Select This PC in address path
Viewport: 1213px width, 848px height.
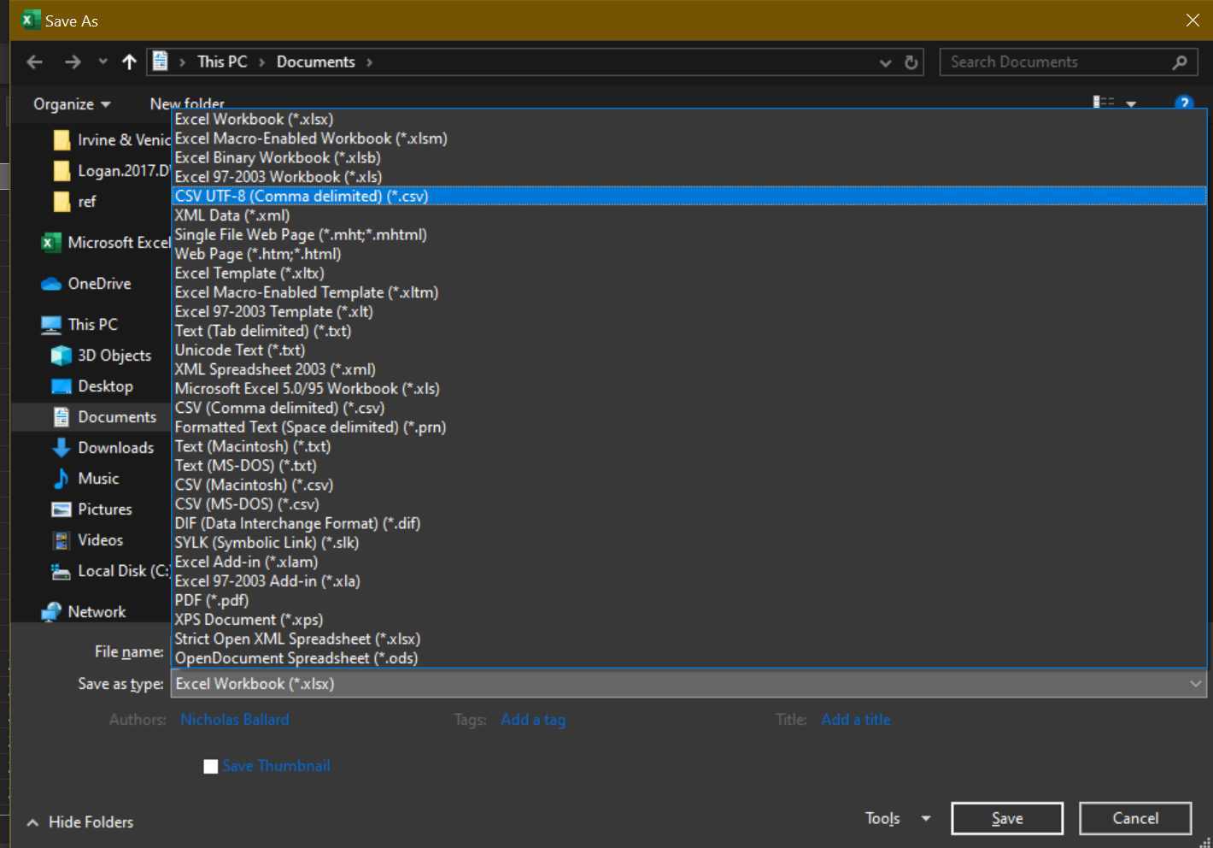click(222, 62)
